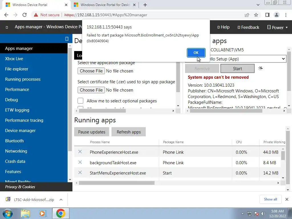Open Networking page in sidebar
292x219 pixels.
[x=34, y=151]
